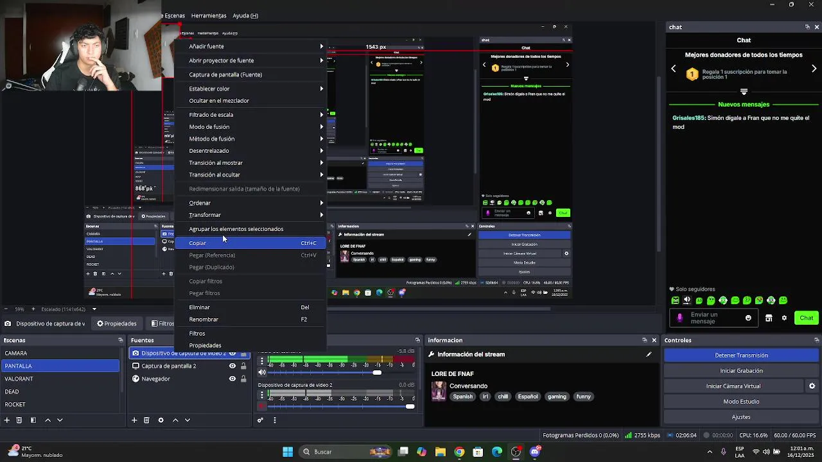Image resolution: width=822 pixels, height=462 pixels.
Task: Expand Establecer color submenu
Action: click(x=250, y=89)
